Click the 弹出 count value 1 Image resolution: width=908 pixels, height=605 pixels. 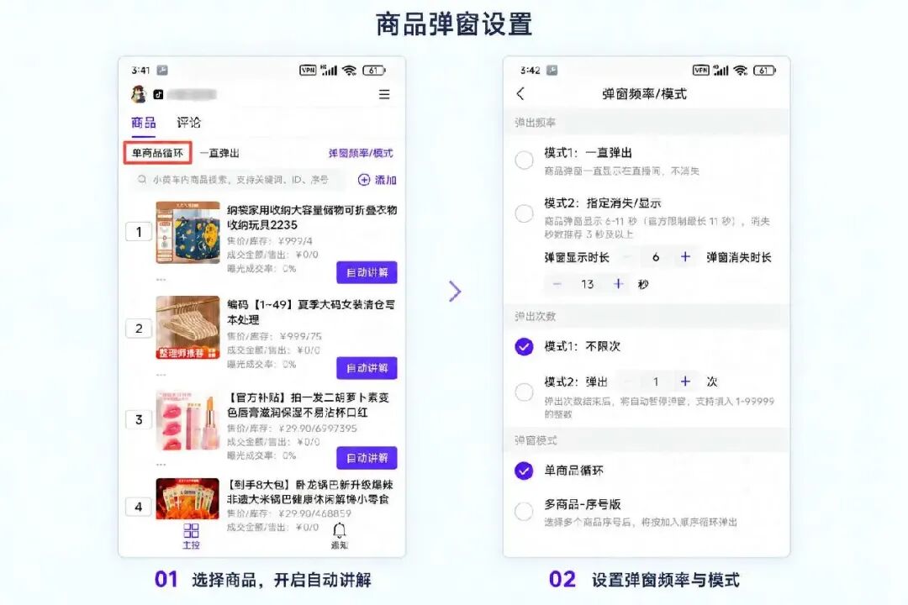(656, 381)
